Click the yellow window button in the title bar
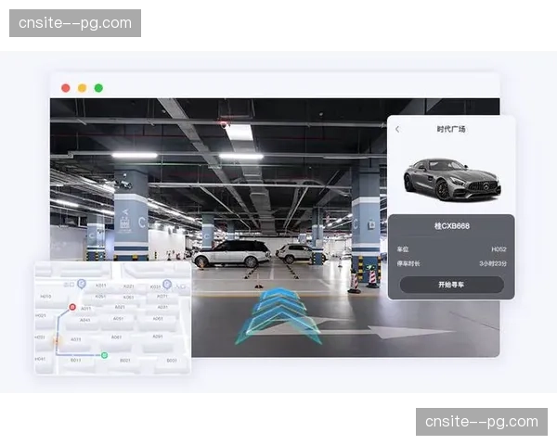Screen dimensions: 557x445 coord(82,88)
